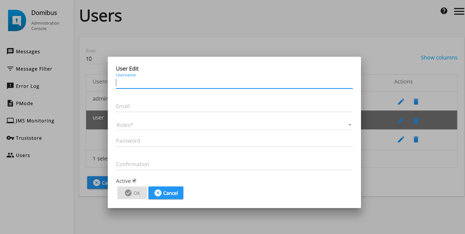Click the pencil icon in the last row
The image size is (465, 234).
point(401,139)
